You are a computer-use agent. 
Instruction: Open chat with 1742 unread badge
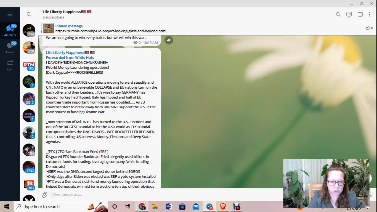coord(29,167)
